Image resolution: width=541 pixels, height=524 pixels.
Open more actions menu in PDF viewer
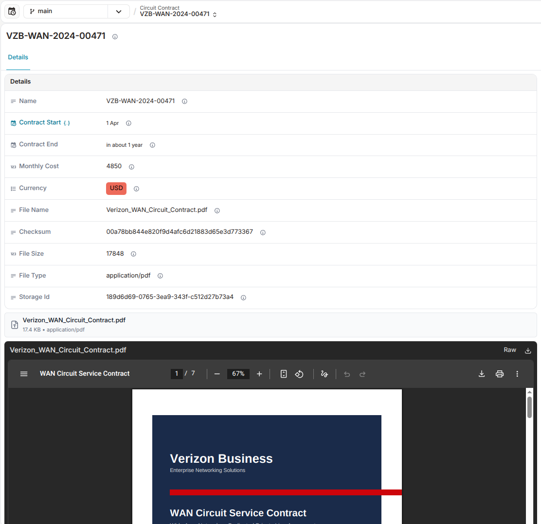pos(517,374)
